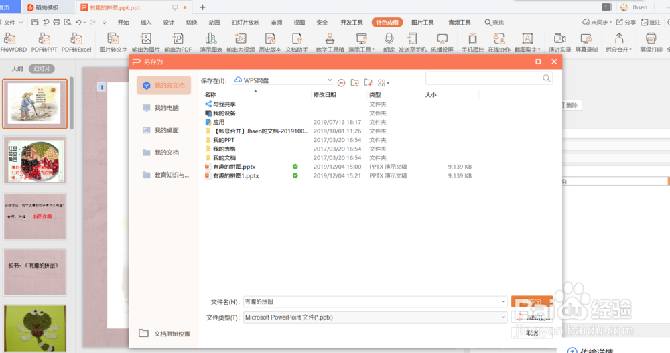Select 我的桌面 in dialog sidebar
The height and width of the screenshot is (353, 670).
pyautogui.click(x=163, y=130)
